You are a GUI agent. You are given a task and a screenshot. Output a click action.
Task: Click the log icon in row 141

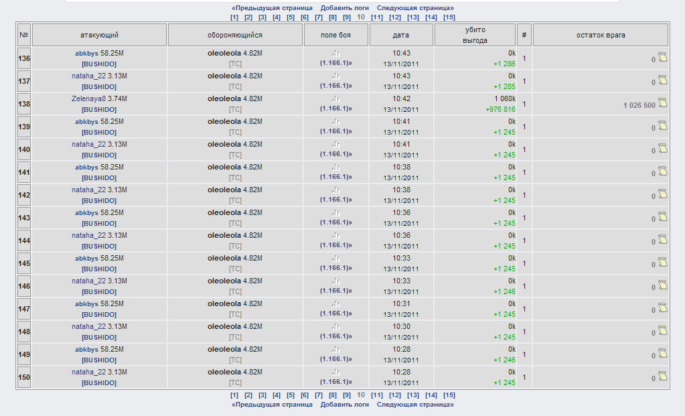(x=663, y=171)
